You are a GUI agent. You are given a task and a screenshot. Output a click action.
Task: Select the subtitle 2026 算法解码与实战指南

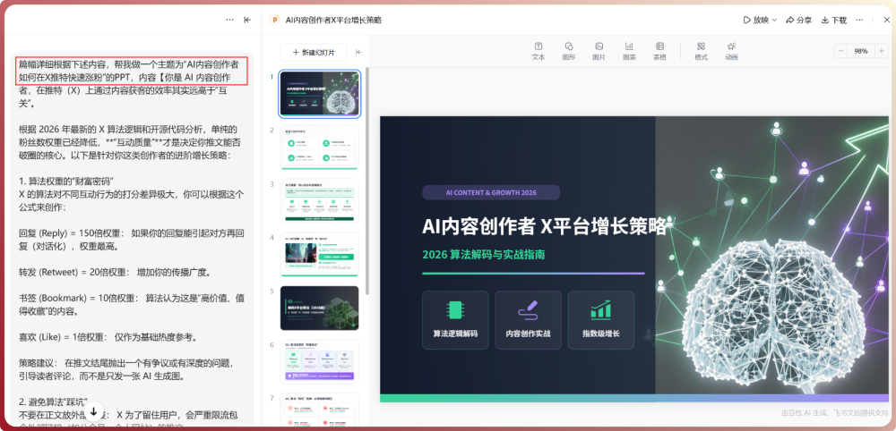pyautogui.click(x=484, y=254)
